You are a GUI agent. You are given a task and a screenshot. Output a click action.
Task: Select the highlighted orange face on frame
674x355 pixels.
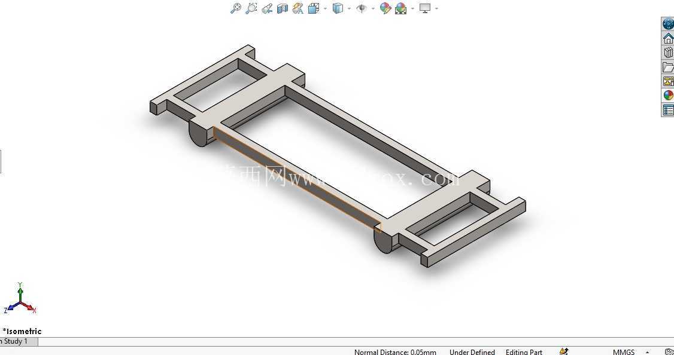(296, 179)
